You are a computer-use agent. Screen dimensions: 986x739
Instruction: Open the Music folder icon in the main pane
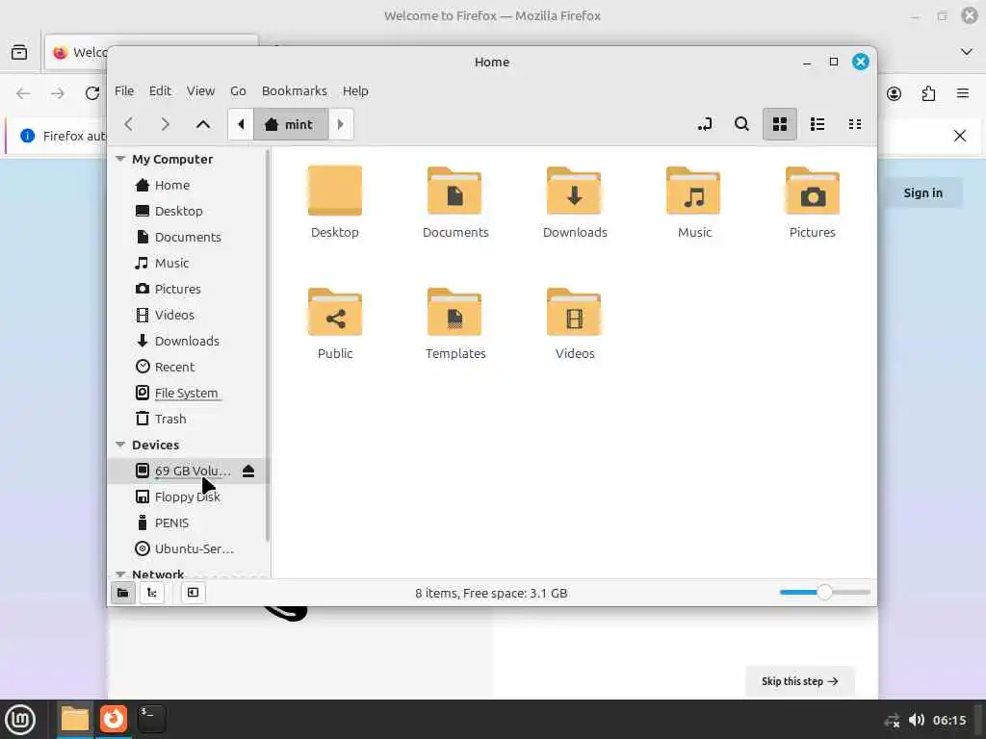[693, 191]
